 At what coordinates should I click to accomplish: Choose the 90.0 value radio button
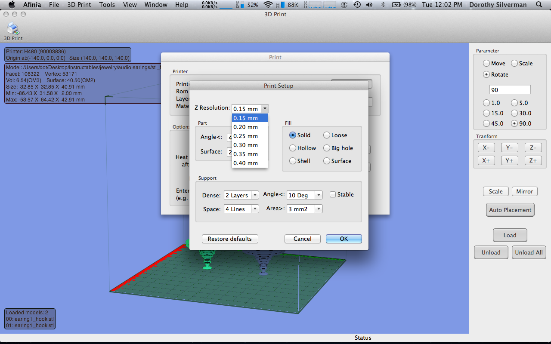pos(514,123)
